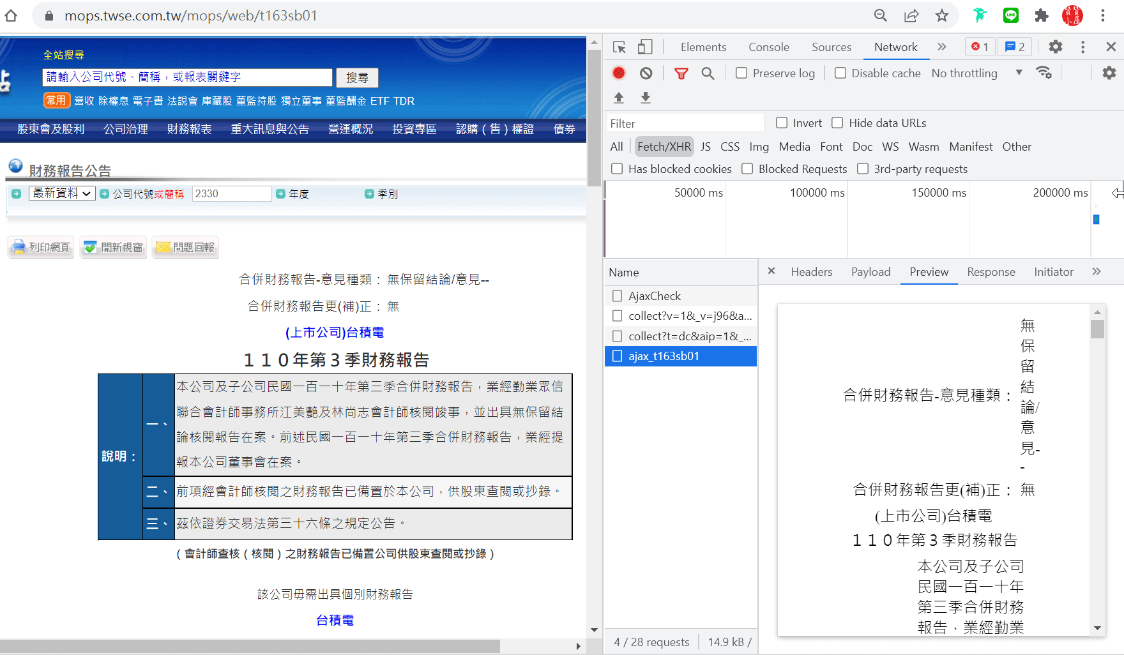Viewport: 1124px width, 655px height.
Task: Enable Disable cache checkbox
Action: tap(840, 73)
